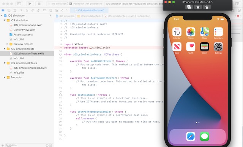This screenshot has width=243, height=147.
Task: Expand the Preview Content folder
Action: pos(7,44)
